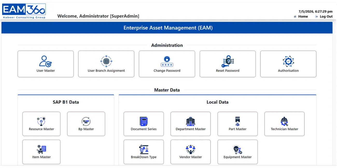Screen dimensions: 337x168
Task: Select the Bp Master label
Action: (x=86, y=129)
